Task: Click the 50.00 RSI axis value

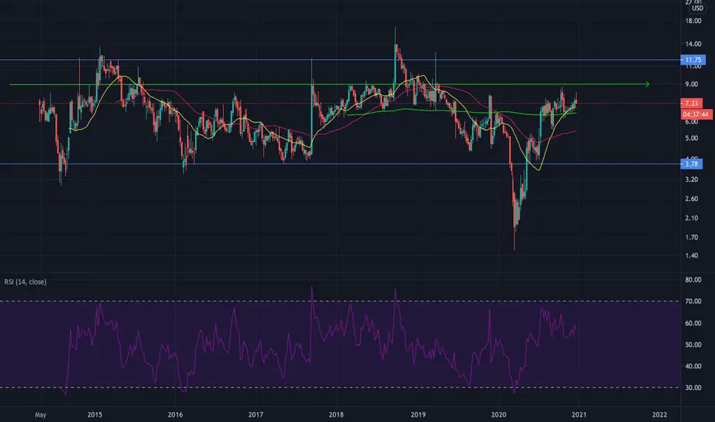Action: (x=693, y=345)
